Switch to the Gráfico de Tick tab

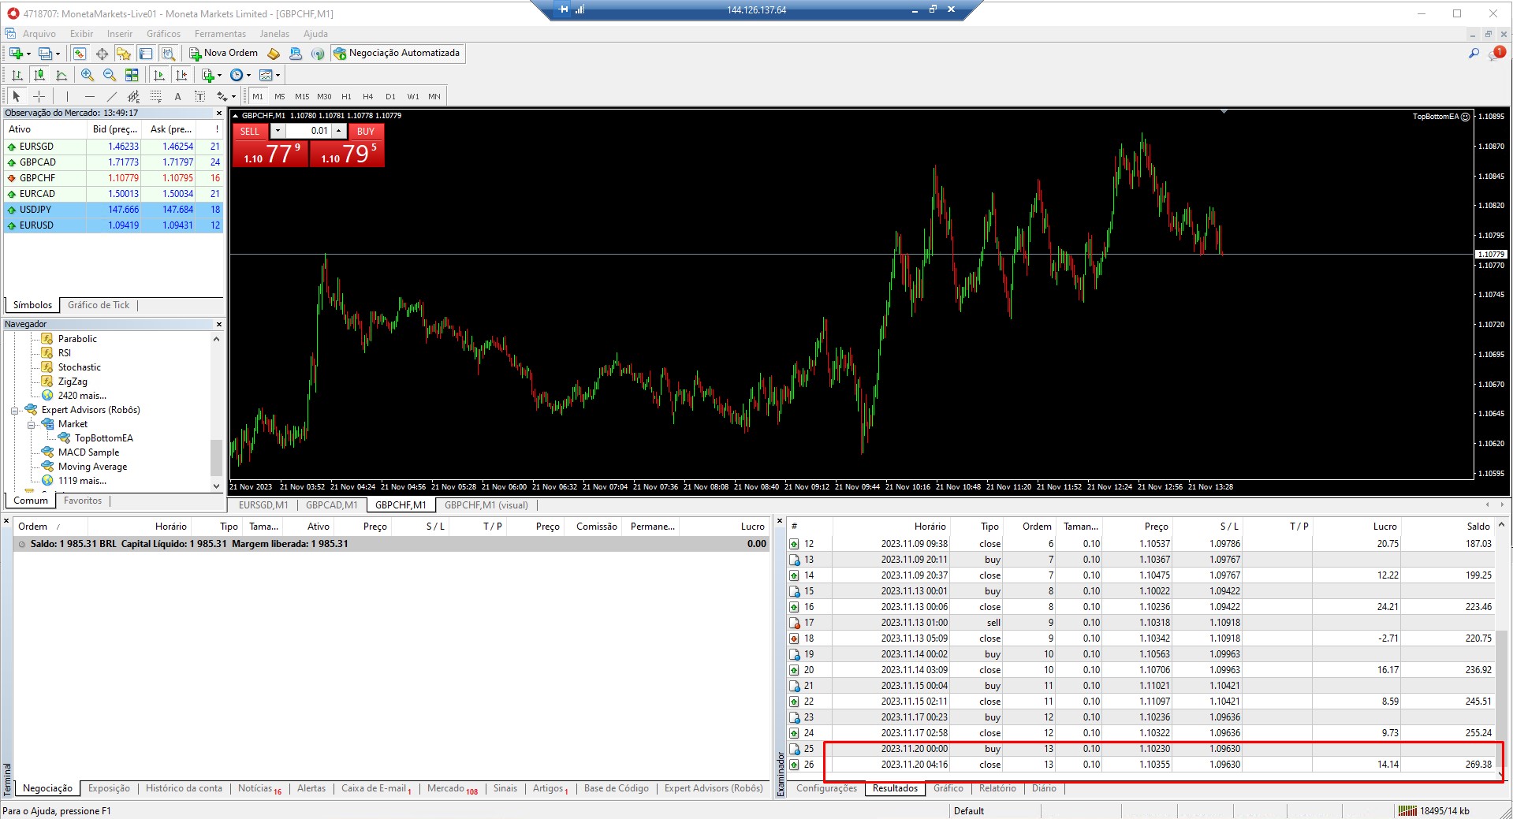(99, 305)
